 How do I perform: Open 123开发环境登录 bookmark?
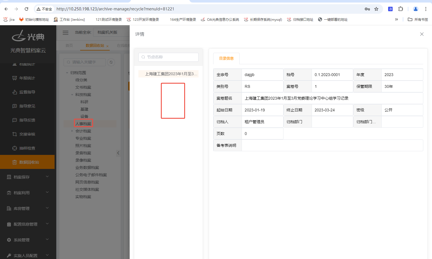point(143,19)
